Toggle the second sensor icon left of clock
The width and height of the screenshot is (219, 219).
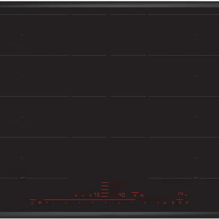(x=83, y=195)
